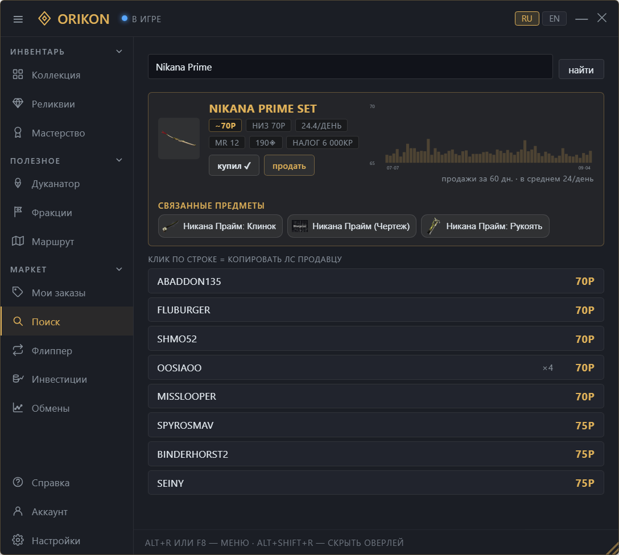Go to the Мастерство section
The height and width of the screenshot is (555, 619).
67,133
